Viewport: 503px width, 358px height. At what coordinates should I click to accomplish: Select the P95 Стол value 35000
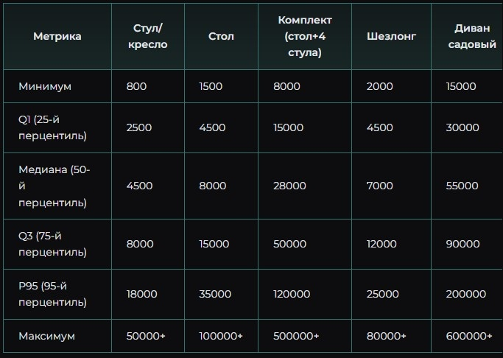click(215, 294)
